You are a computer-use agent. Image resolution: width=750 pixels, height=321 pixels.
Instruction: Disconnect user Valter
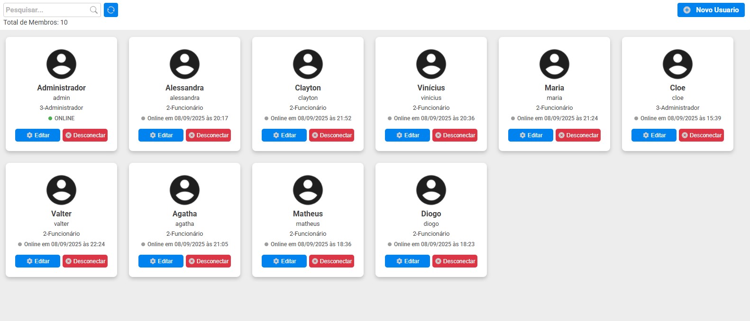point(85,261)
